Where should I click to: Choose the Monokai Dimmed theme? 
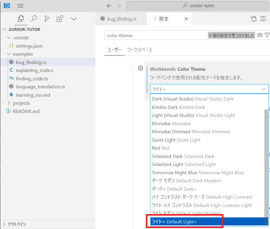coord(207,132)
